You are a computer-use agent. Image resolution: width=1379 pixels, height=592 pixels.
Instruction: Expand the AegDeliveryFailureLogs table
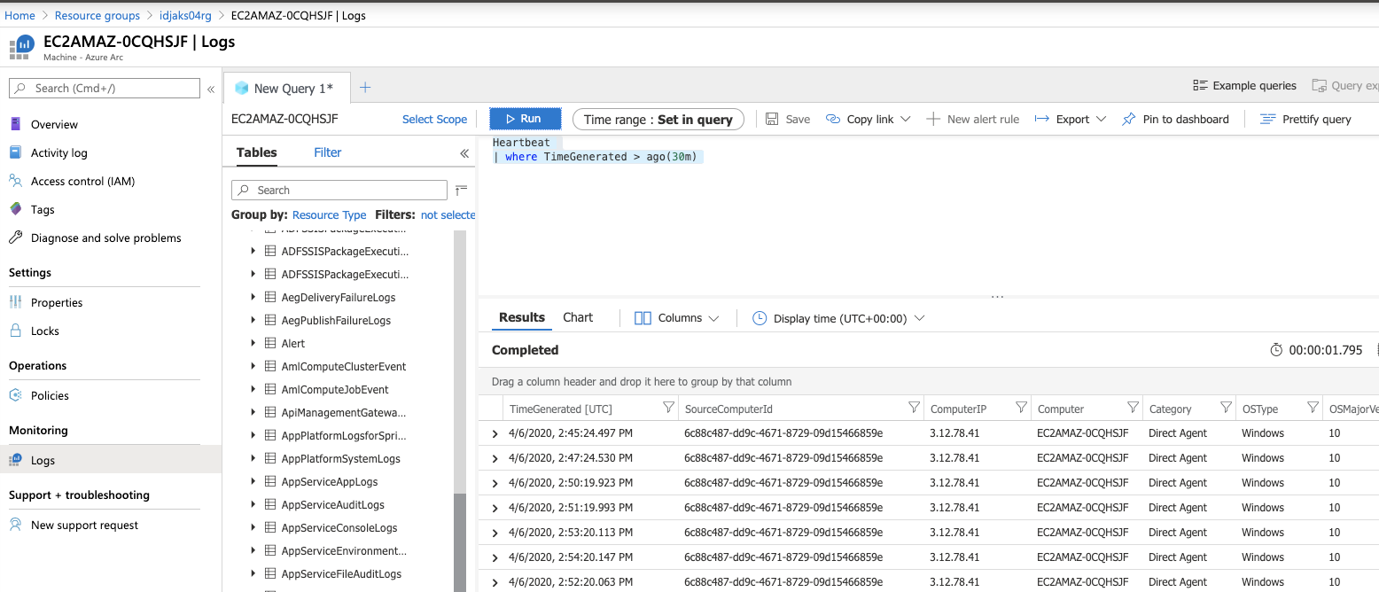[253, 297]
